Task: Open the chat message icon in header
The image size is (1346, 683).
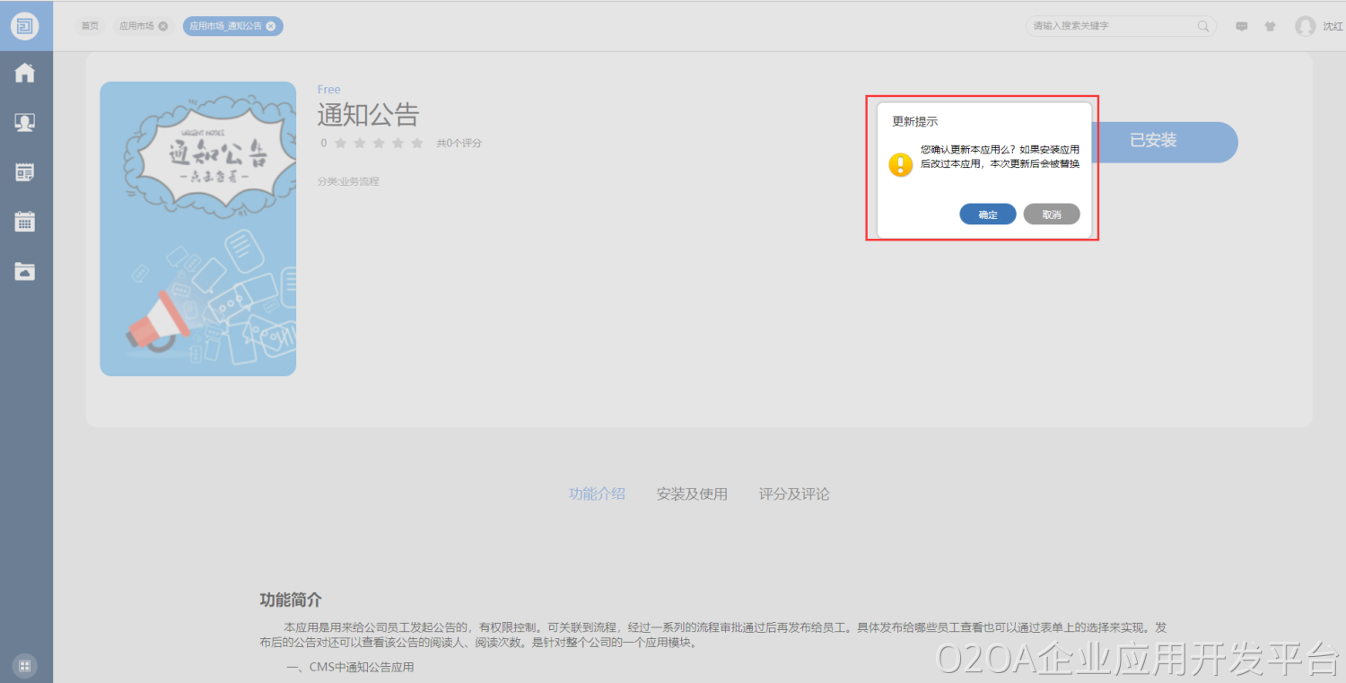Action: point(1242,26)
